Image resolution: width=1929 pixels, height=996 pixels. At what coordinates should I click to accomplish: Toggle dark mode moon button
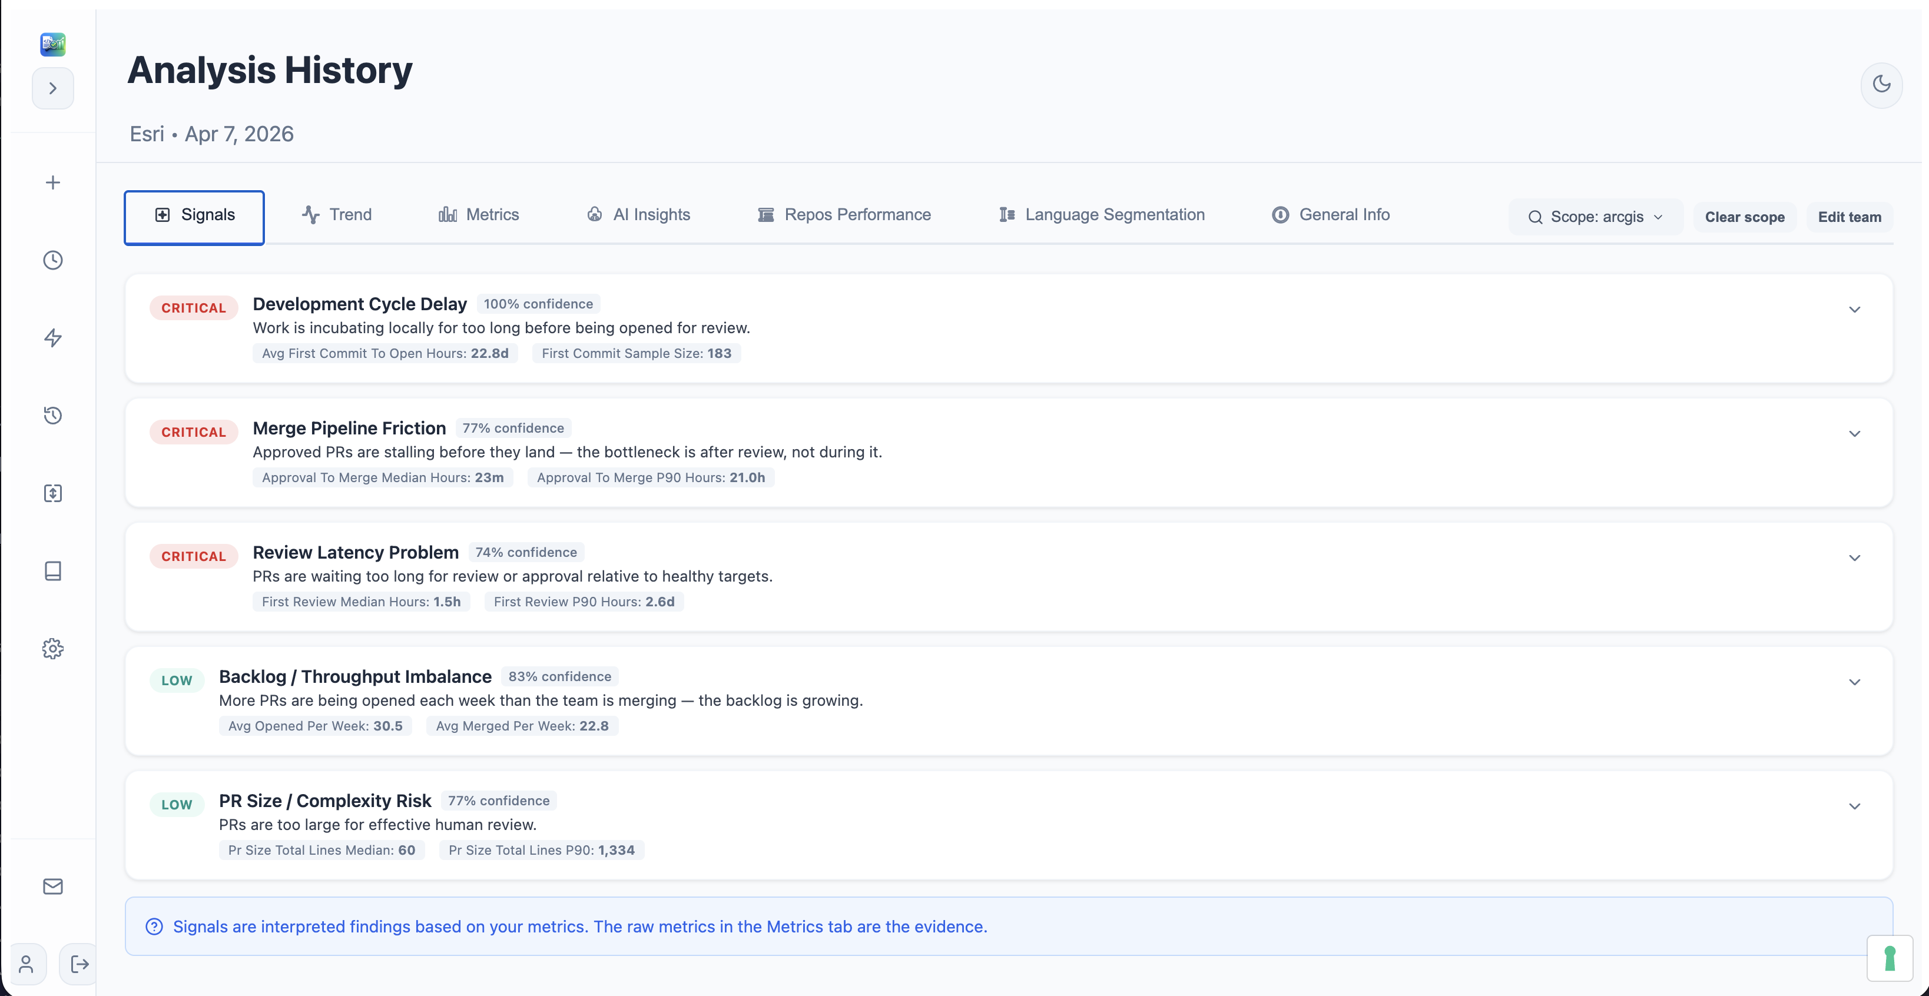(x=1881, y=85)
